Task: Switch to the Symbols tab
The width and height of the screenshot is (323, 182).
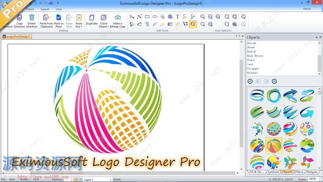Action: click(273, 172)
